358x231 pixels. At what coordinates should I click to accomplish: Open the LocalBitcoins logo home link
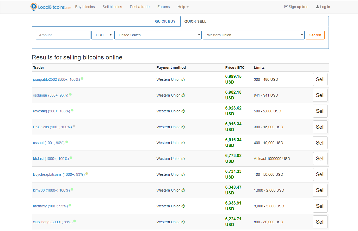51,7
